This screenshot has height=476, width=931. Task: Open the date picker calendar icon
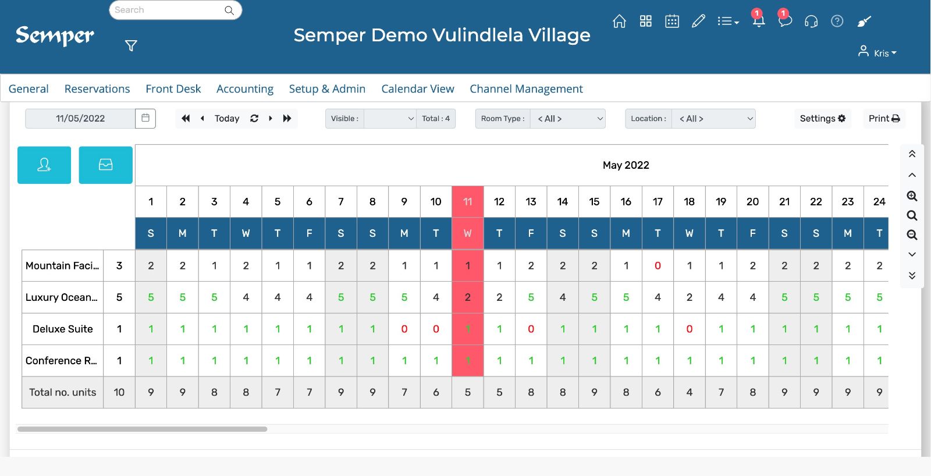coord(145,118)
